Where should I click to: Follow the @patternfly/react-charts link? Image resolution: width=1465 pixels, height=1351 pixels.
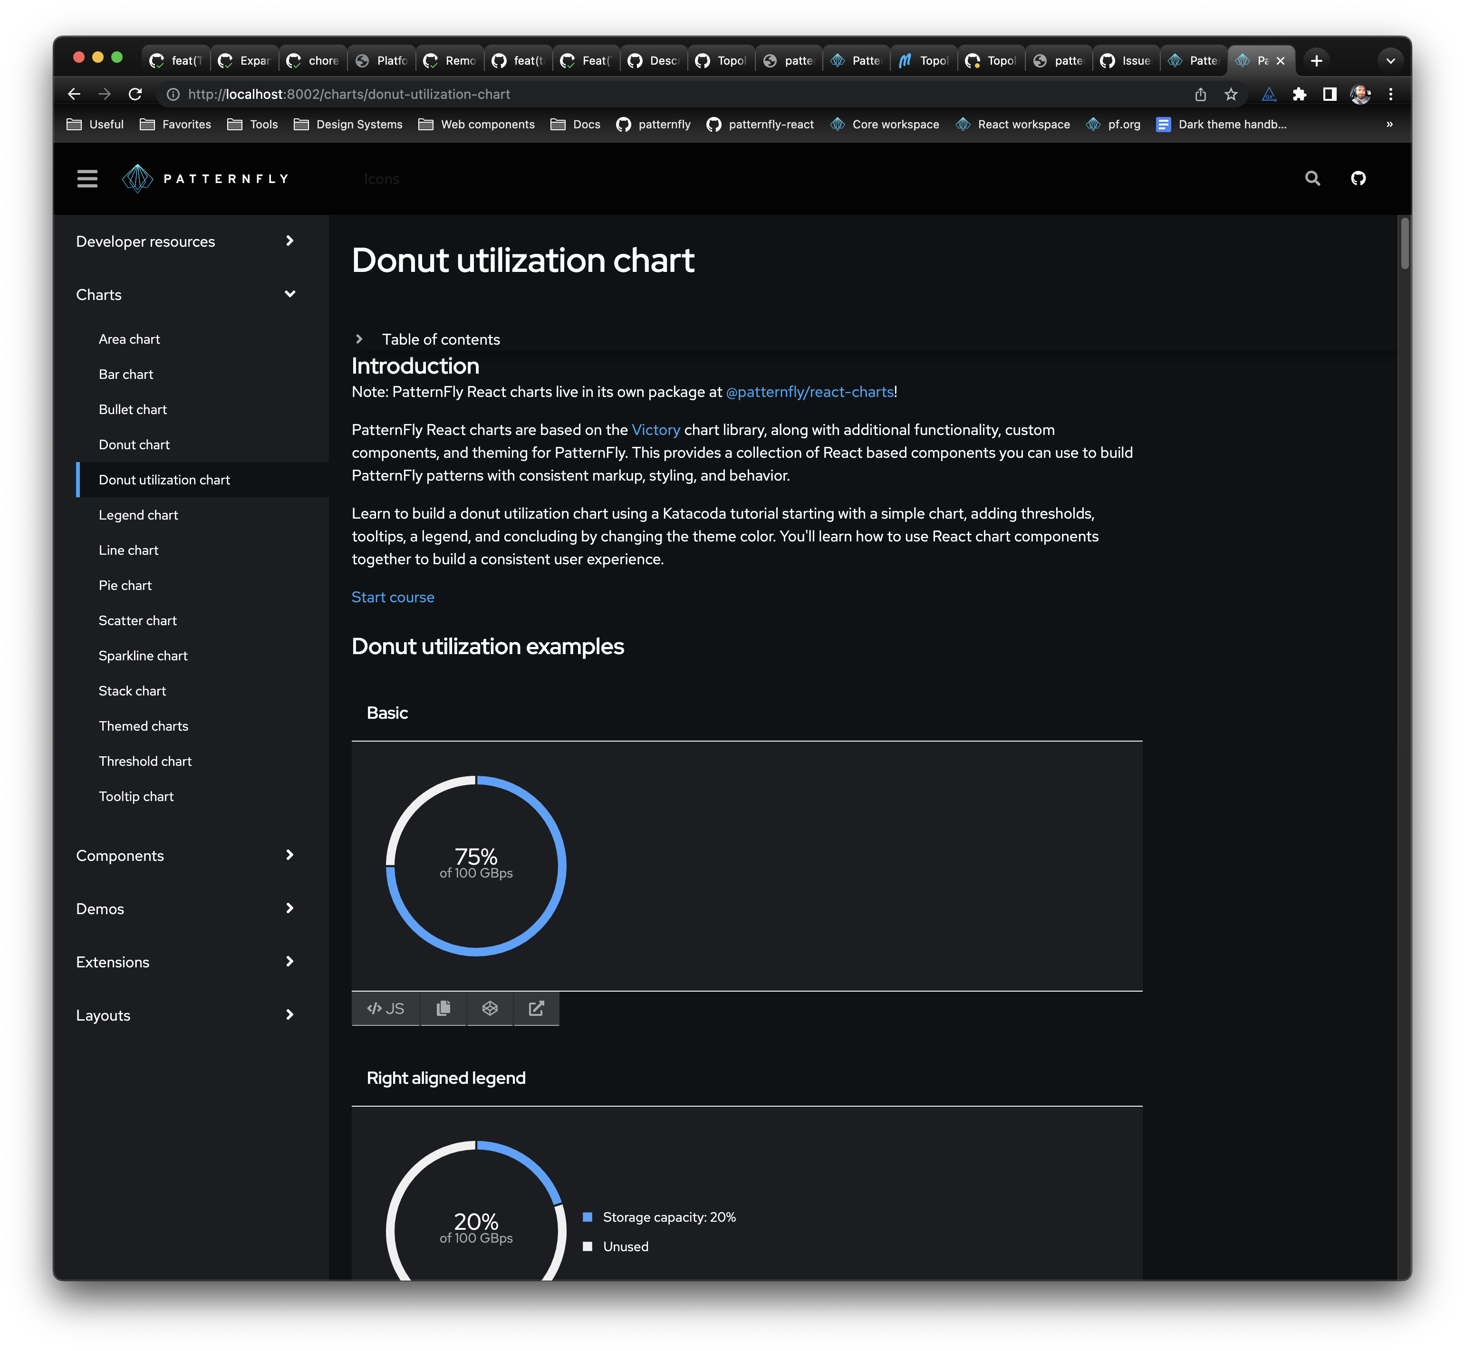coord(809,392)
